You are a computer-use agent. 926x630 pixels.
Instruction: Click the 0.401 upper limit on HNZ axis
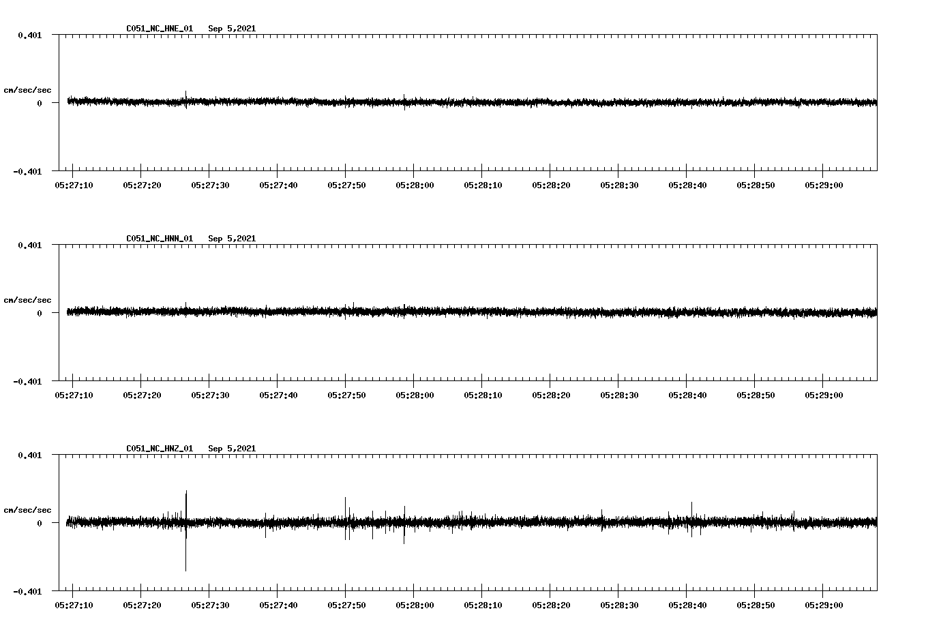click(29, 455)
